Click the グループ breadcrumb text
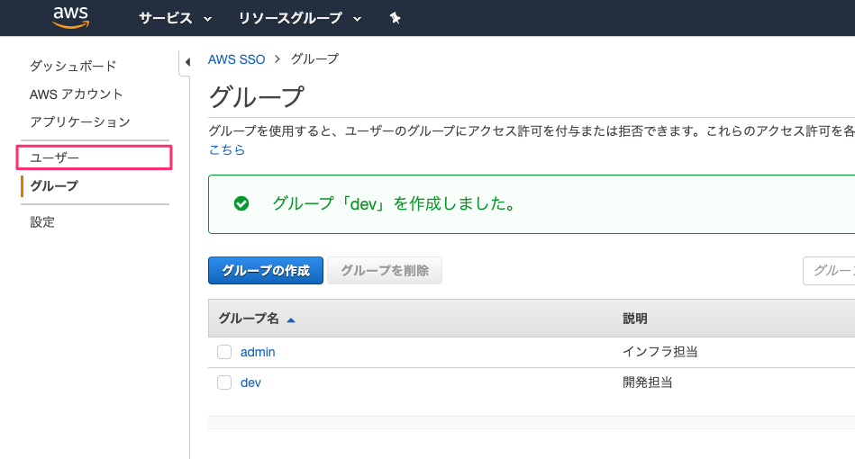 [314, 58]
